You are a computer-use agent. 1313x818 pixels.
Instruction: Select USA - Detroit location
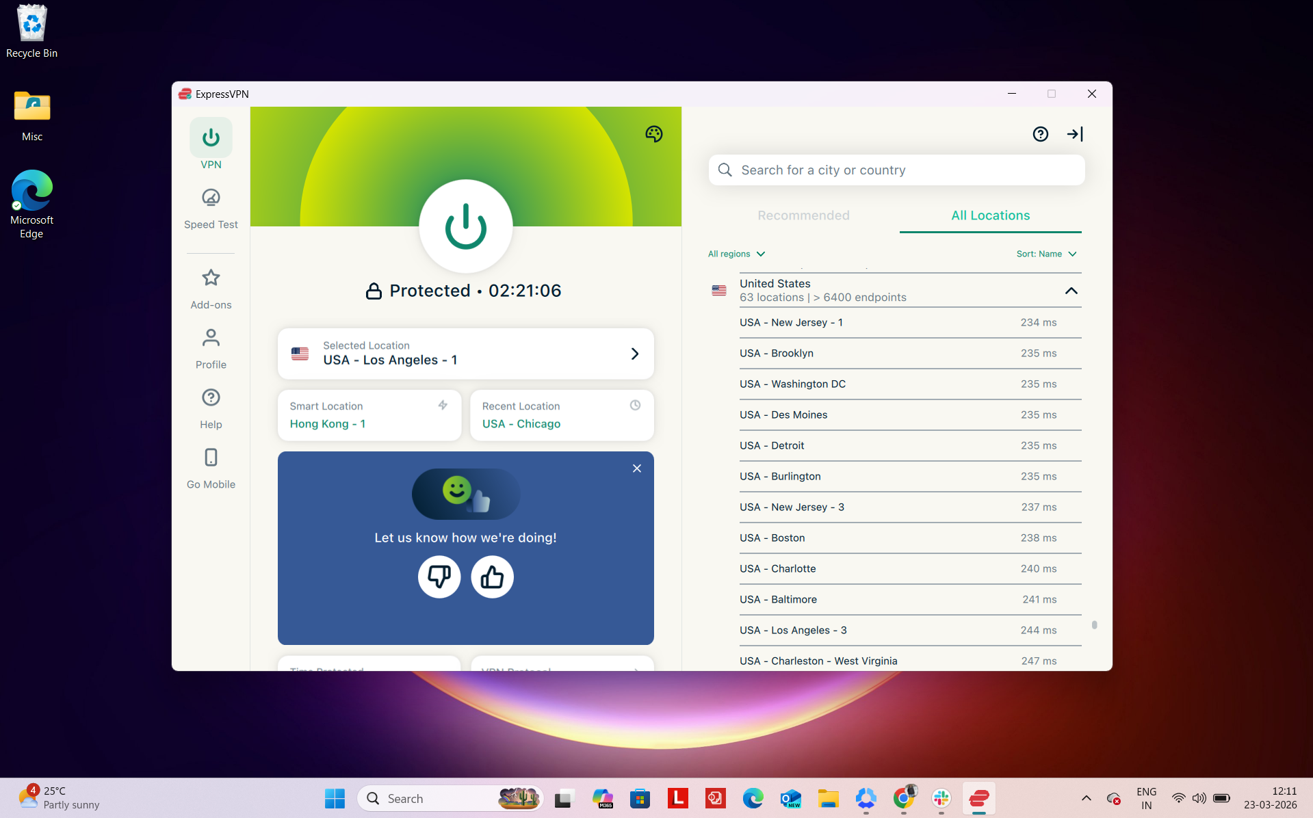(x=910, y=445)
